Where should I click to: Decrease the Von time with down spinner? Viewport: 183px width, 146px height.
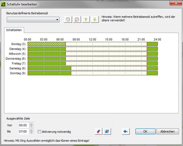click(x=31, y=127)
